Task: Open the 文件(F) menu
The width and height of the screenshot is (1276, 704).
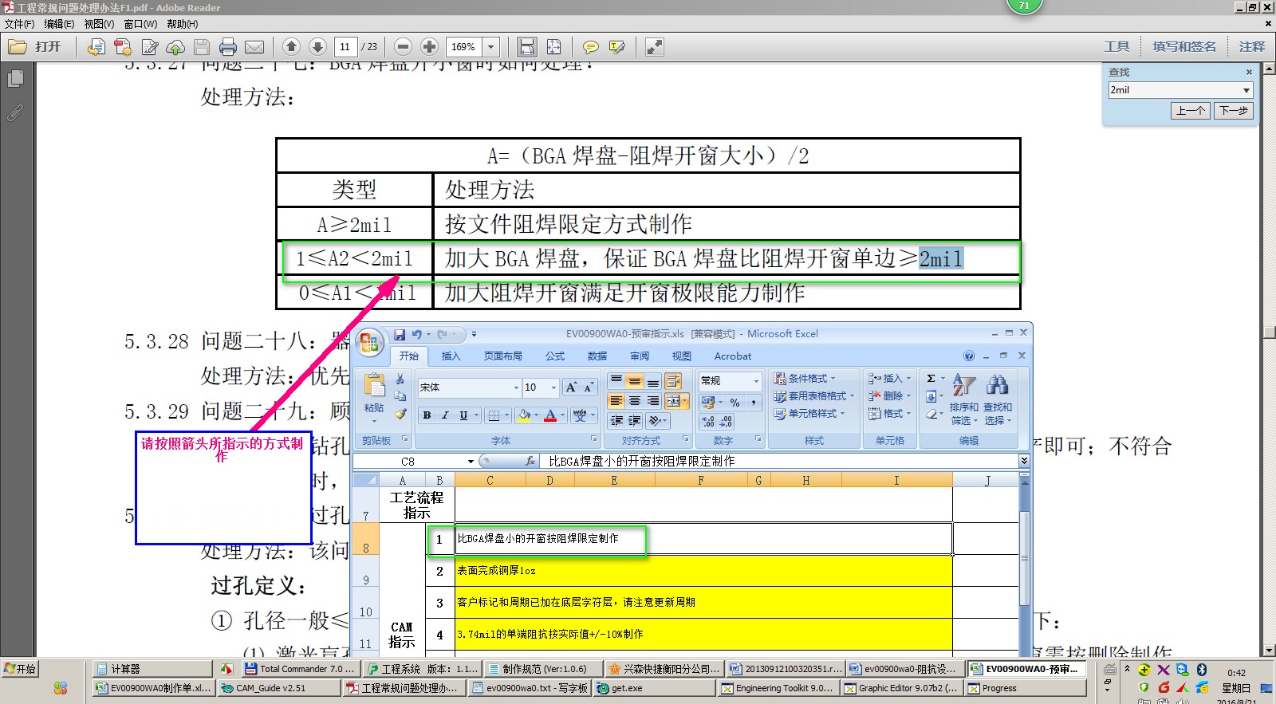Action: [20, 24]
